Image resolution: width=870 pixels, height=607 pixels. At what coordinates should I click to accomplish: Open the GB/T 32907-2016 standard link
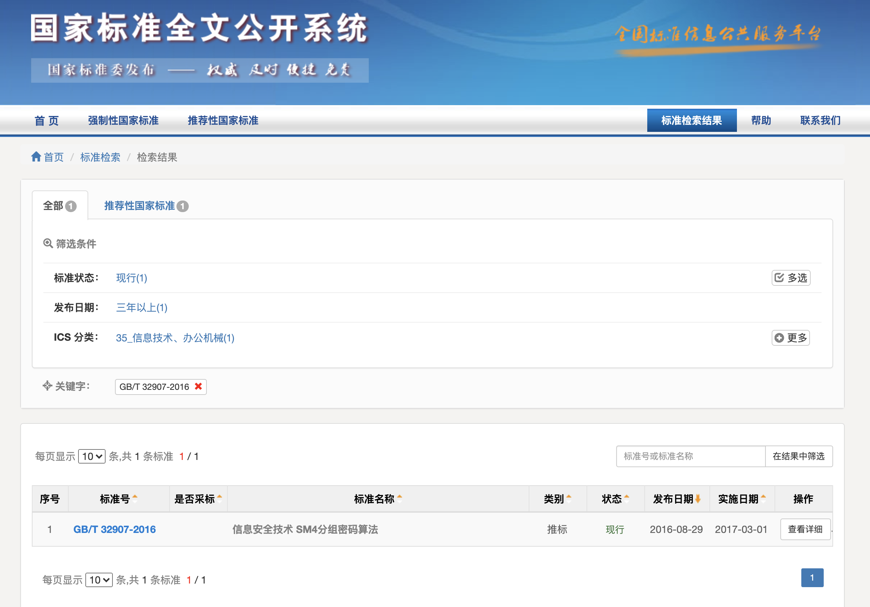pyautogui.click(x=115, y=529)
